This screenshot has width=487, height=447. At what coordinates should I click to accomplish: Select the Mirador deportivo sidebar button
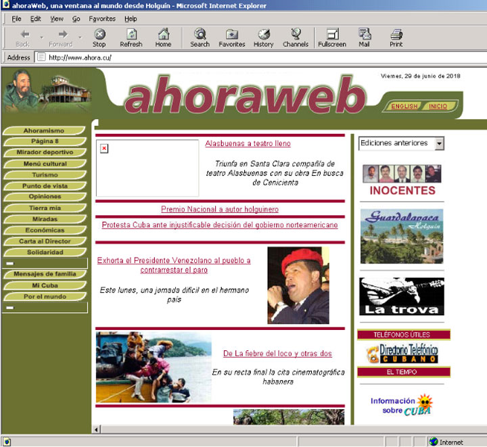click(x=45, y=152)
